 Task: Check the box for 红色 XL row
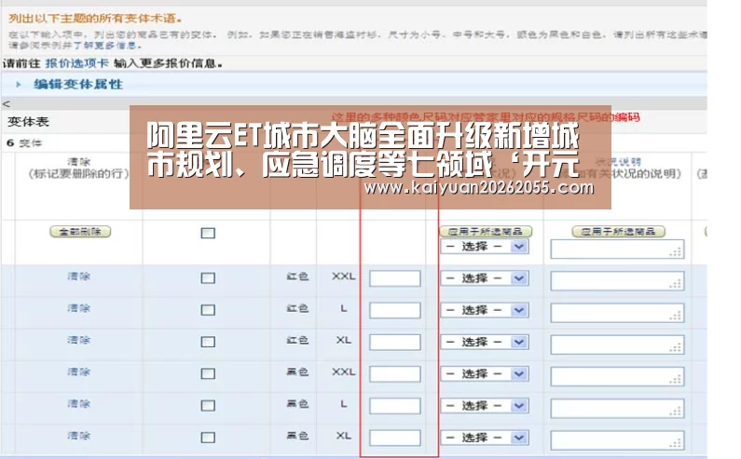coord(208,342)
